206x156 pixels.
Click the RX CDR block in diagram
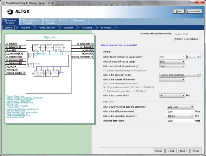tap(31, 55)
